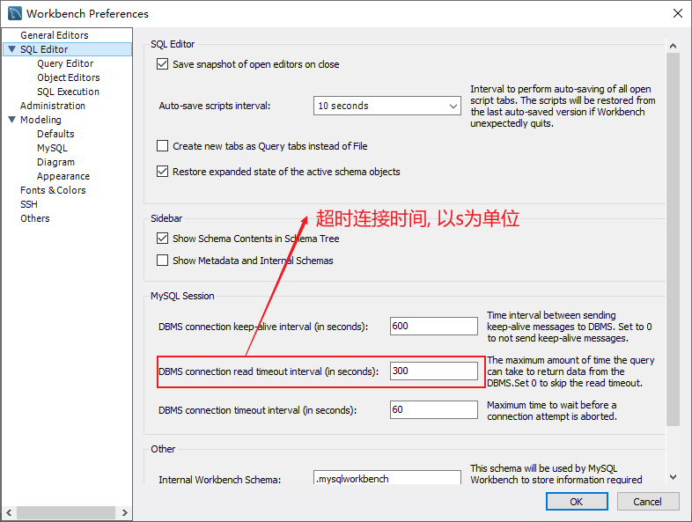Close the Workbench Preferences dialog
The image size is (692, 522).
pyautogui.click(x=677, y=13)
